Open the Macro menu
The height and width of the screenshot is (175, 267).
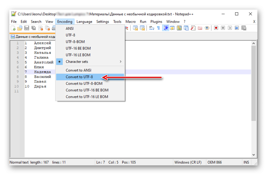130,22
